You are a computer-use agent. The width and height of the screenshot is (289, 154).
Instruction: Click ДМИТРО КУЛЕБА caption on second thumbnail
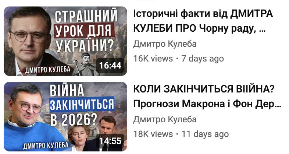[x=46, y=146]
